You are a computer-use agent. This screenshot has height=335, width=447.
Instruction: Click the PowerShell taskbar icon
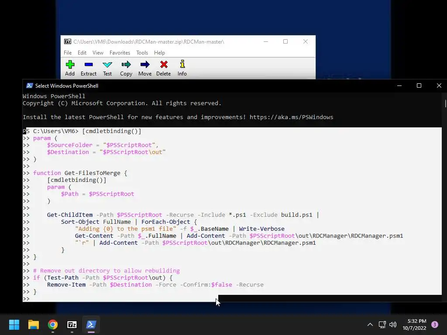point(91,325)
